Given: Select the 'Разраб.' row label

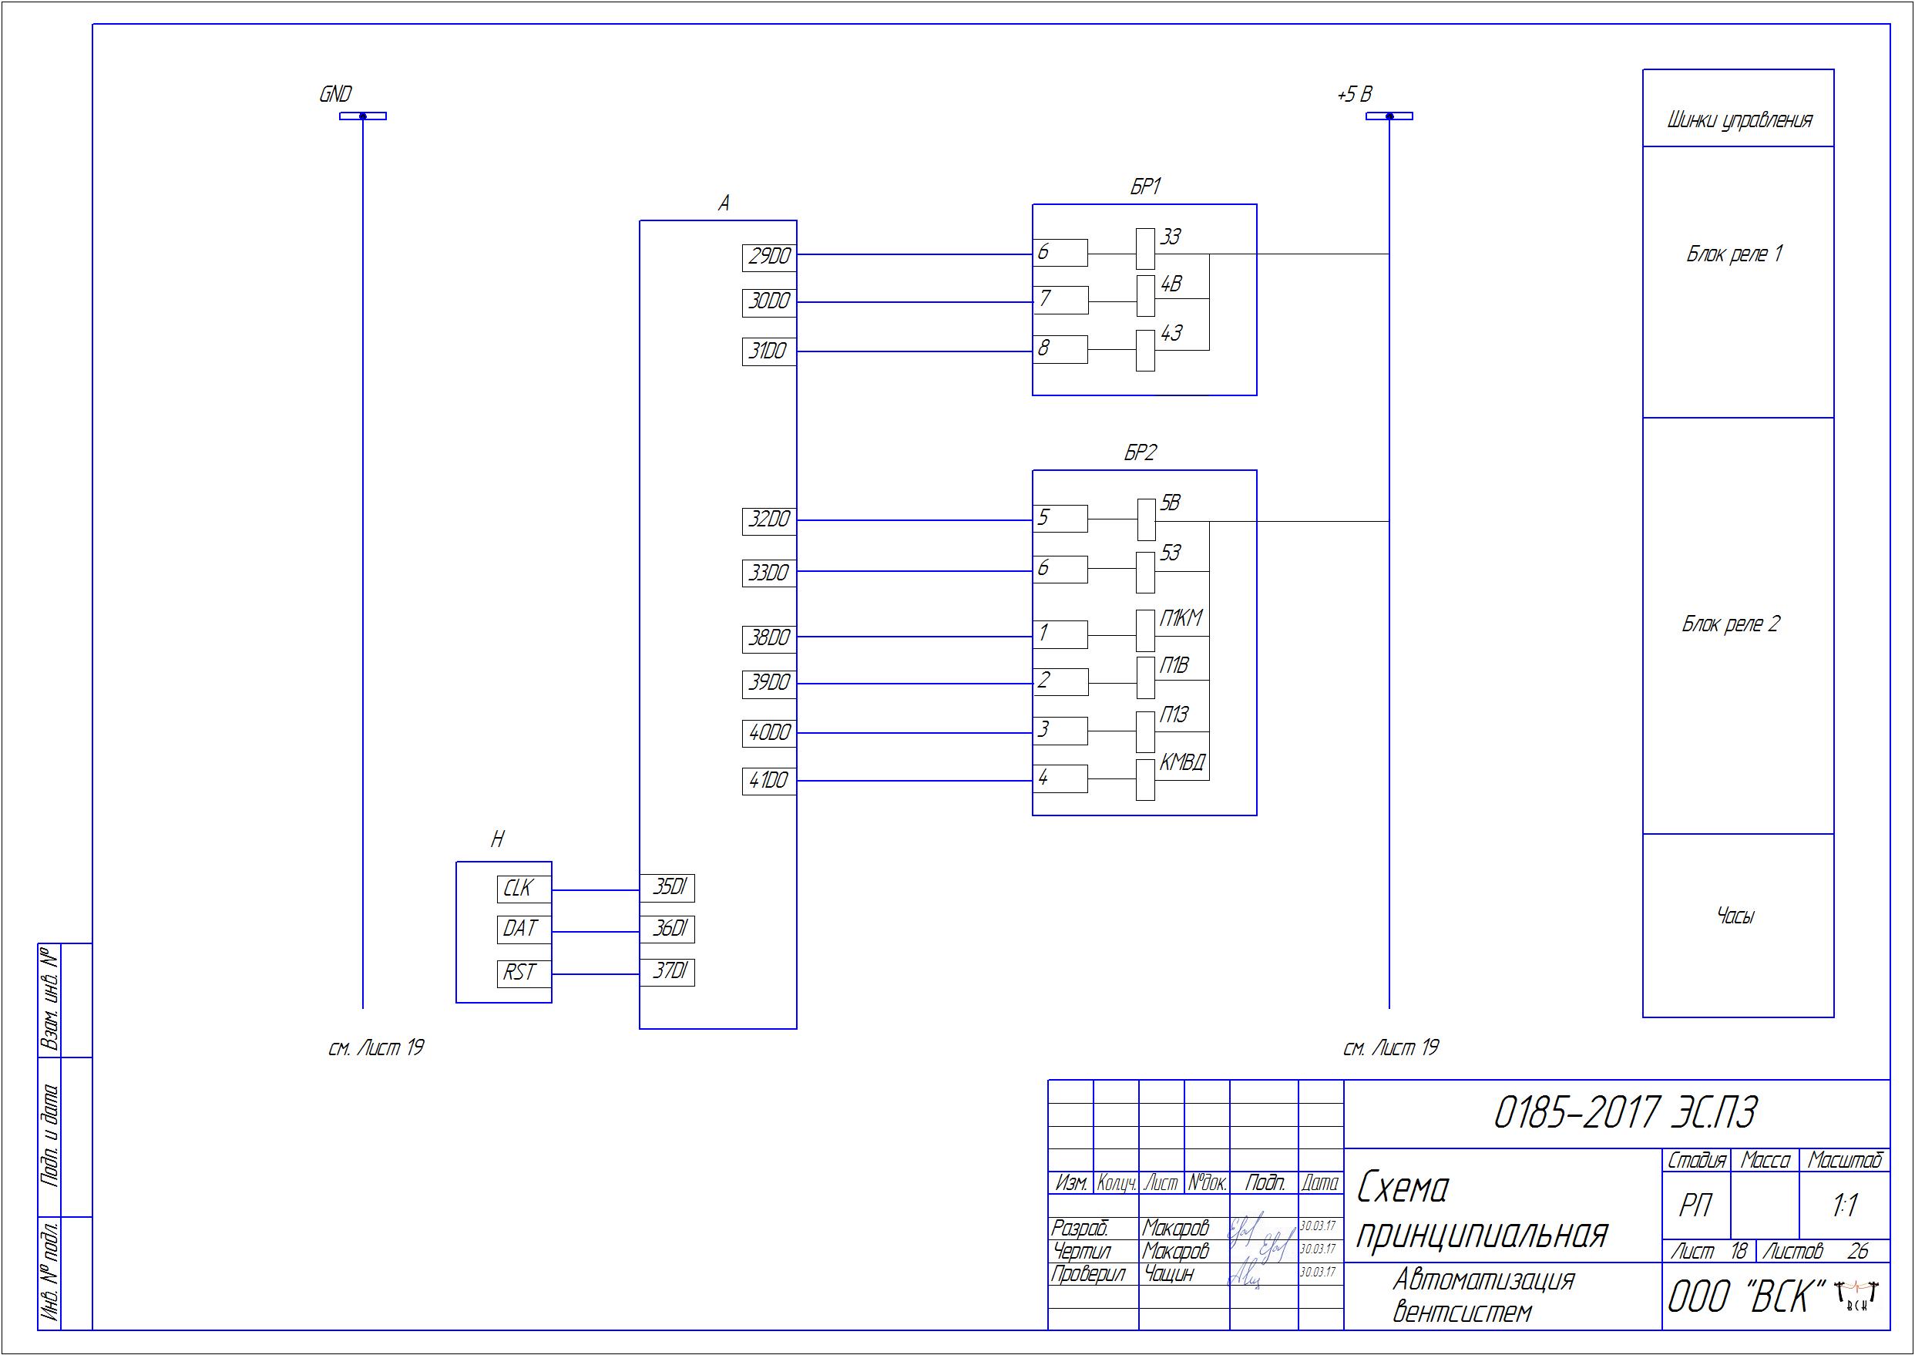Looking at the screenshot, I should tap(1080, 1228).
